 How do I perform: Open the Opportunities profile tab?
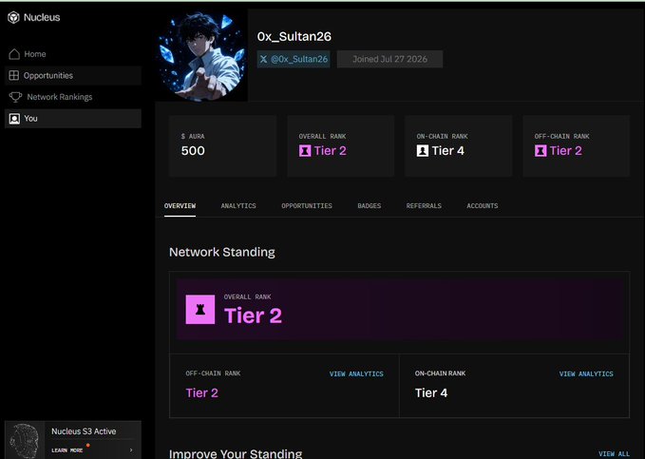point(307,206)
